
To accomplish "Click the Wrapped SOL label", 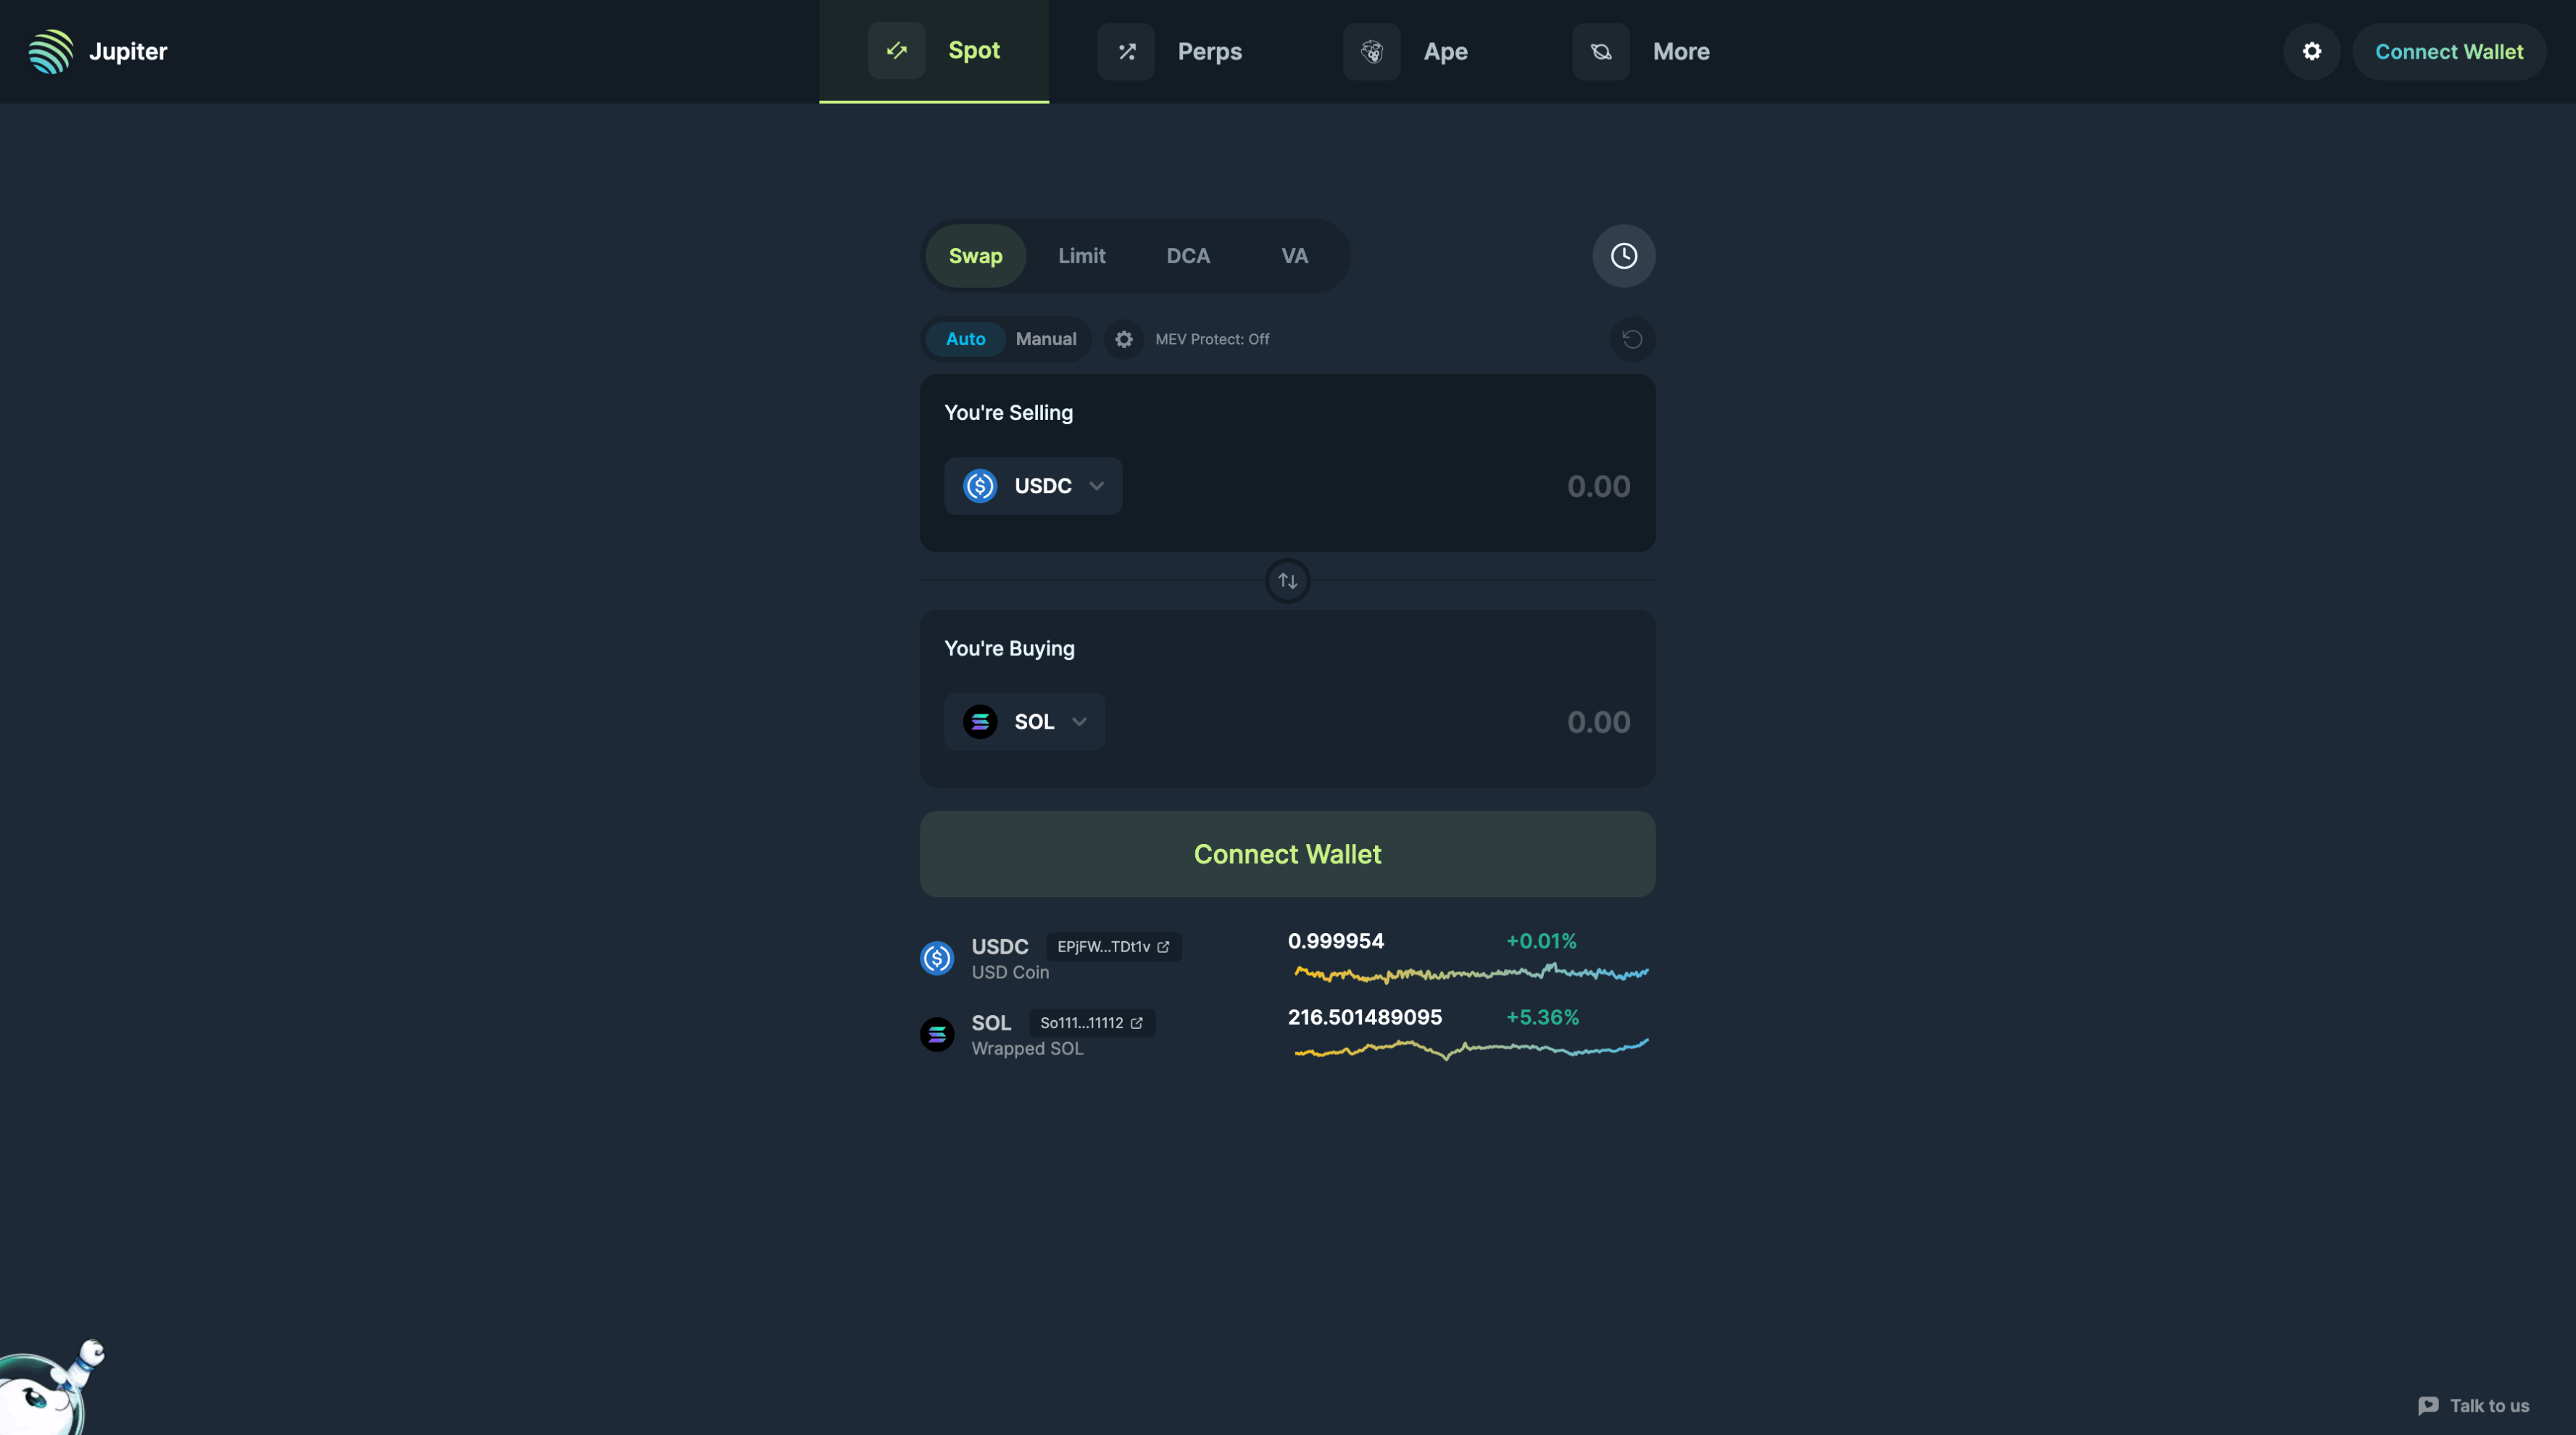I will point(1027,1048).
